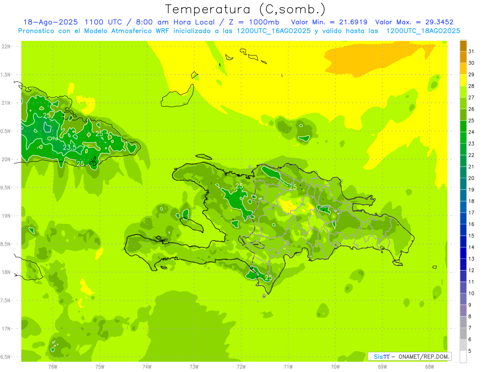
Task: Click the '1200UTC_18AGO2025' valid-until time
Action: click(x=423, y=31)
